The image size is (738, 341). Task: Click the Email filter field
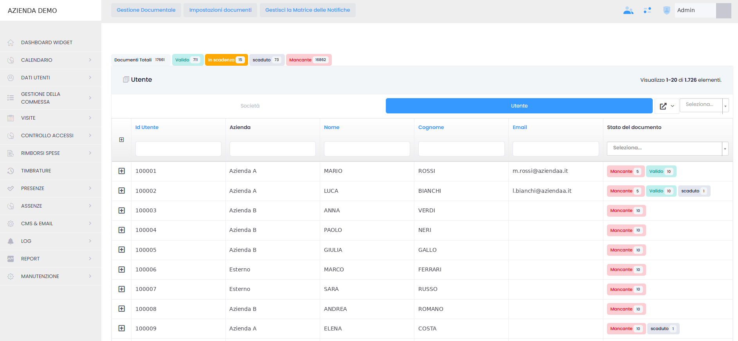pyautogui.click(x=556, y=149)
